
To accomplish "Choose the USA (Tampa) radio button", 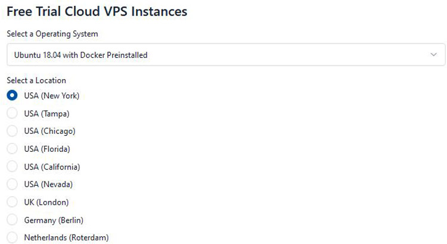I will click(12, 113).
